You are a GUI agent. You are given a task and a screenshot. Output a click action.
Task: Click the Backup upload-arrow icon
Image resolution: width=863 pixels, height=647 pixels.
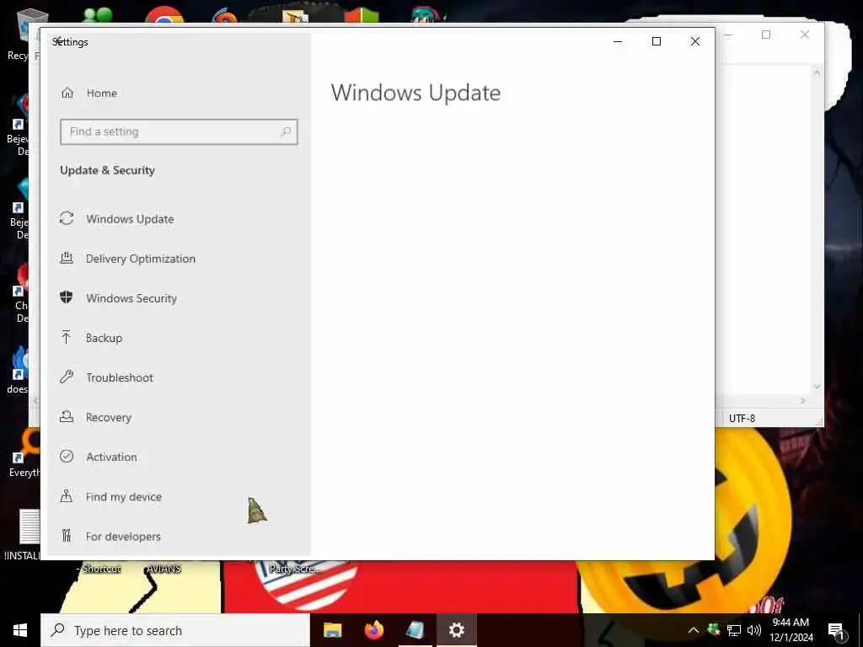pos(67,337)
